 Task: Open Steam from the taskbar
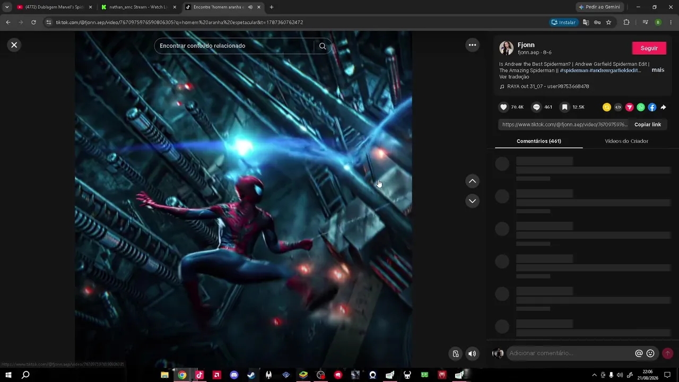(x=251, y=375)
